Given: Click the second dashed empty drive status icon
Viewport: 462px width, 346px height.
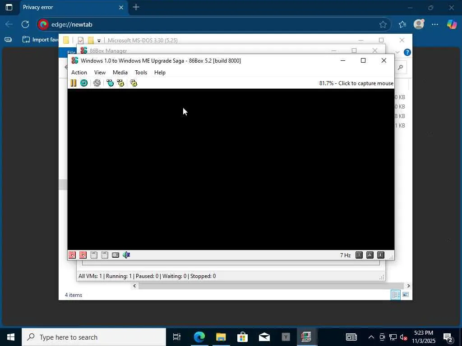Looking at the screenshot, I should point(105,255).
